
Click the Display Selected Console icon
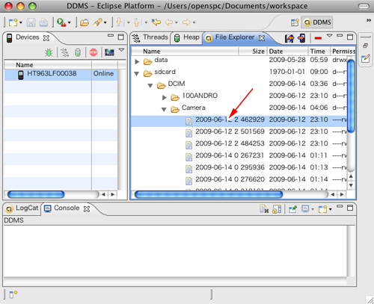click(x=305, y=208)
